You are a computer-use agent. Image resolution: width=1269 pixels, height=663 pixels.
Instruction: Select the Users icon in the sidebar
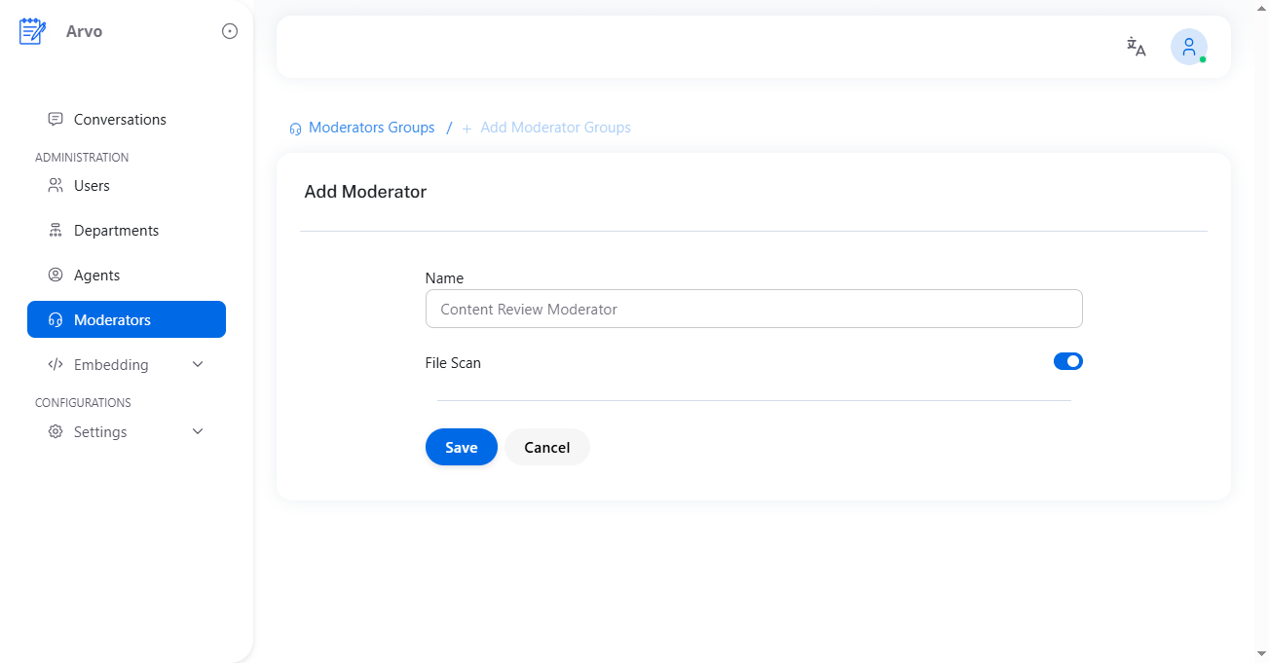click(x=56, y=185)
